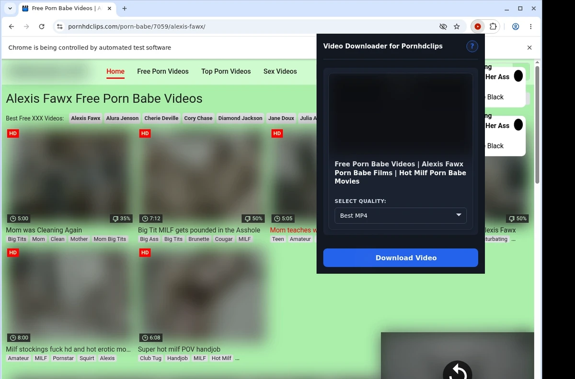This screenshot has width=575, height=379.
Task: Select the Diamond Jackson tag button
Action: click(241, 118)
